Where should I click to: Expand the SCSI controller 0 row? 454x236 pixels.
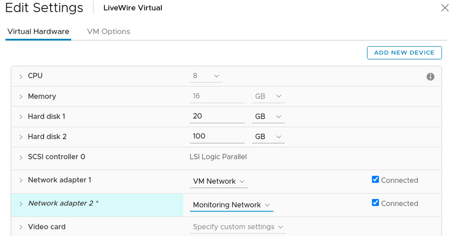coord(21,157)
